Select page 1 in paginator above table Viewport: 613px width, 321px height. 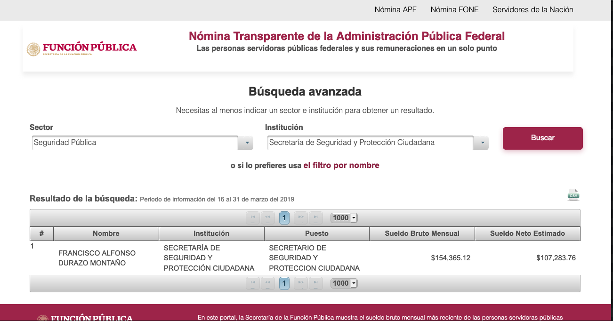(284, 218)
